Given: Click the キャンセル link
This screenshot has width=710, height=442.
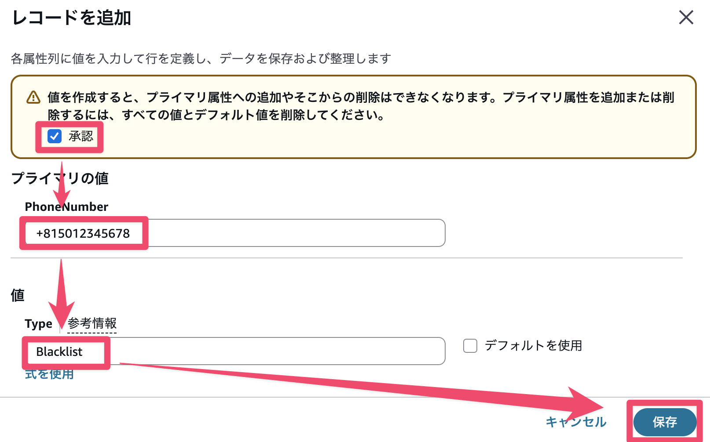Looking at the screenshot, I should coord(575,422).
